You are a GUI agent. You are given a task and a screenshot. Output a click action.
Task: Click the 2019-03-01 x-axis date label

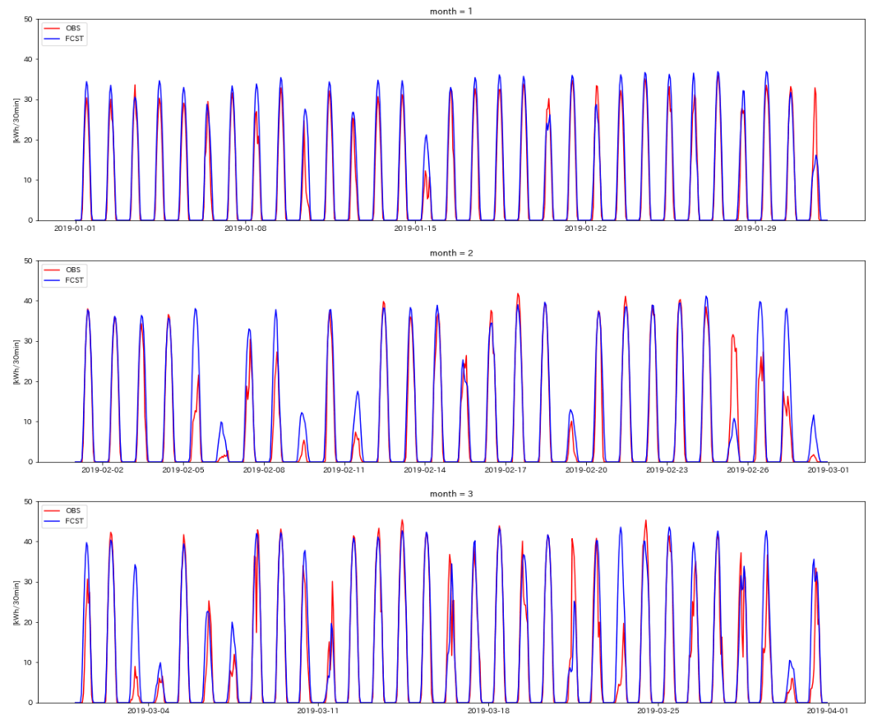click(x=828, y=470)
